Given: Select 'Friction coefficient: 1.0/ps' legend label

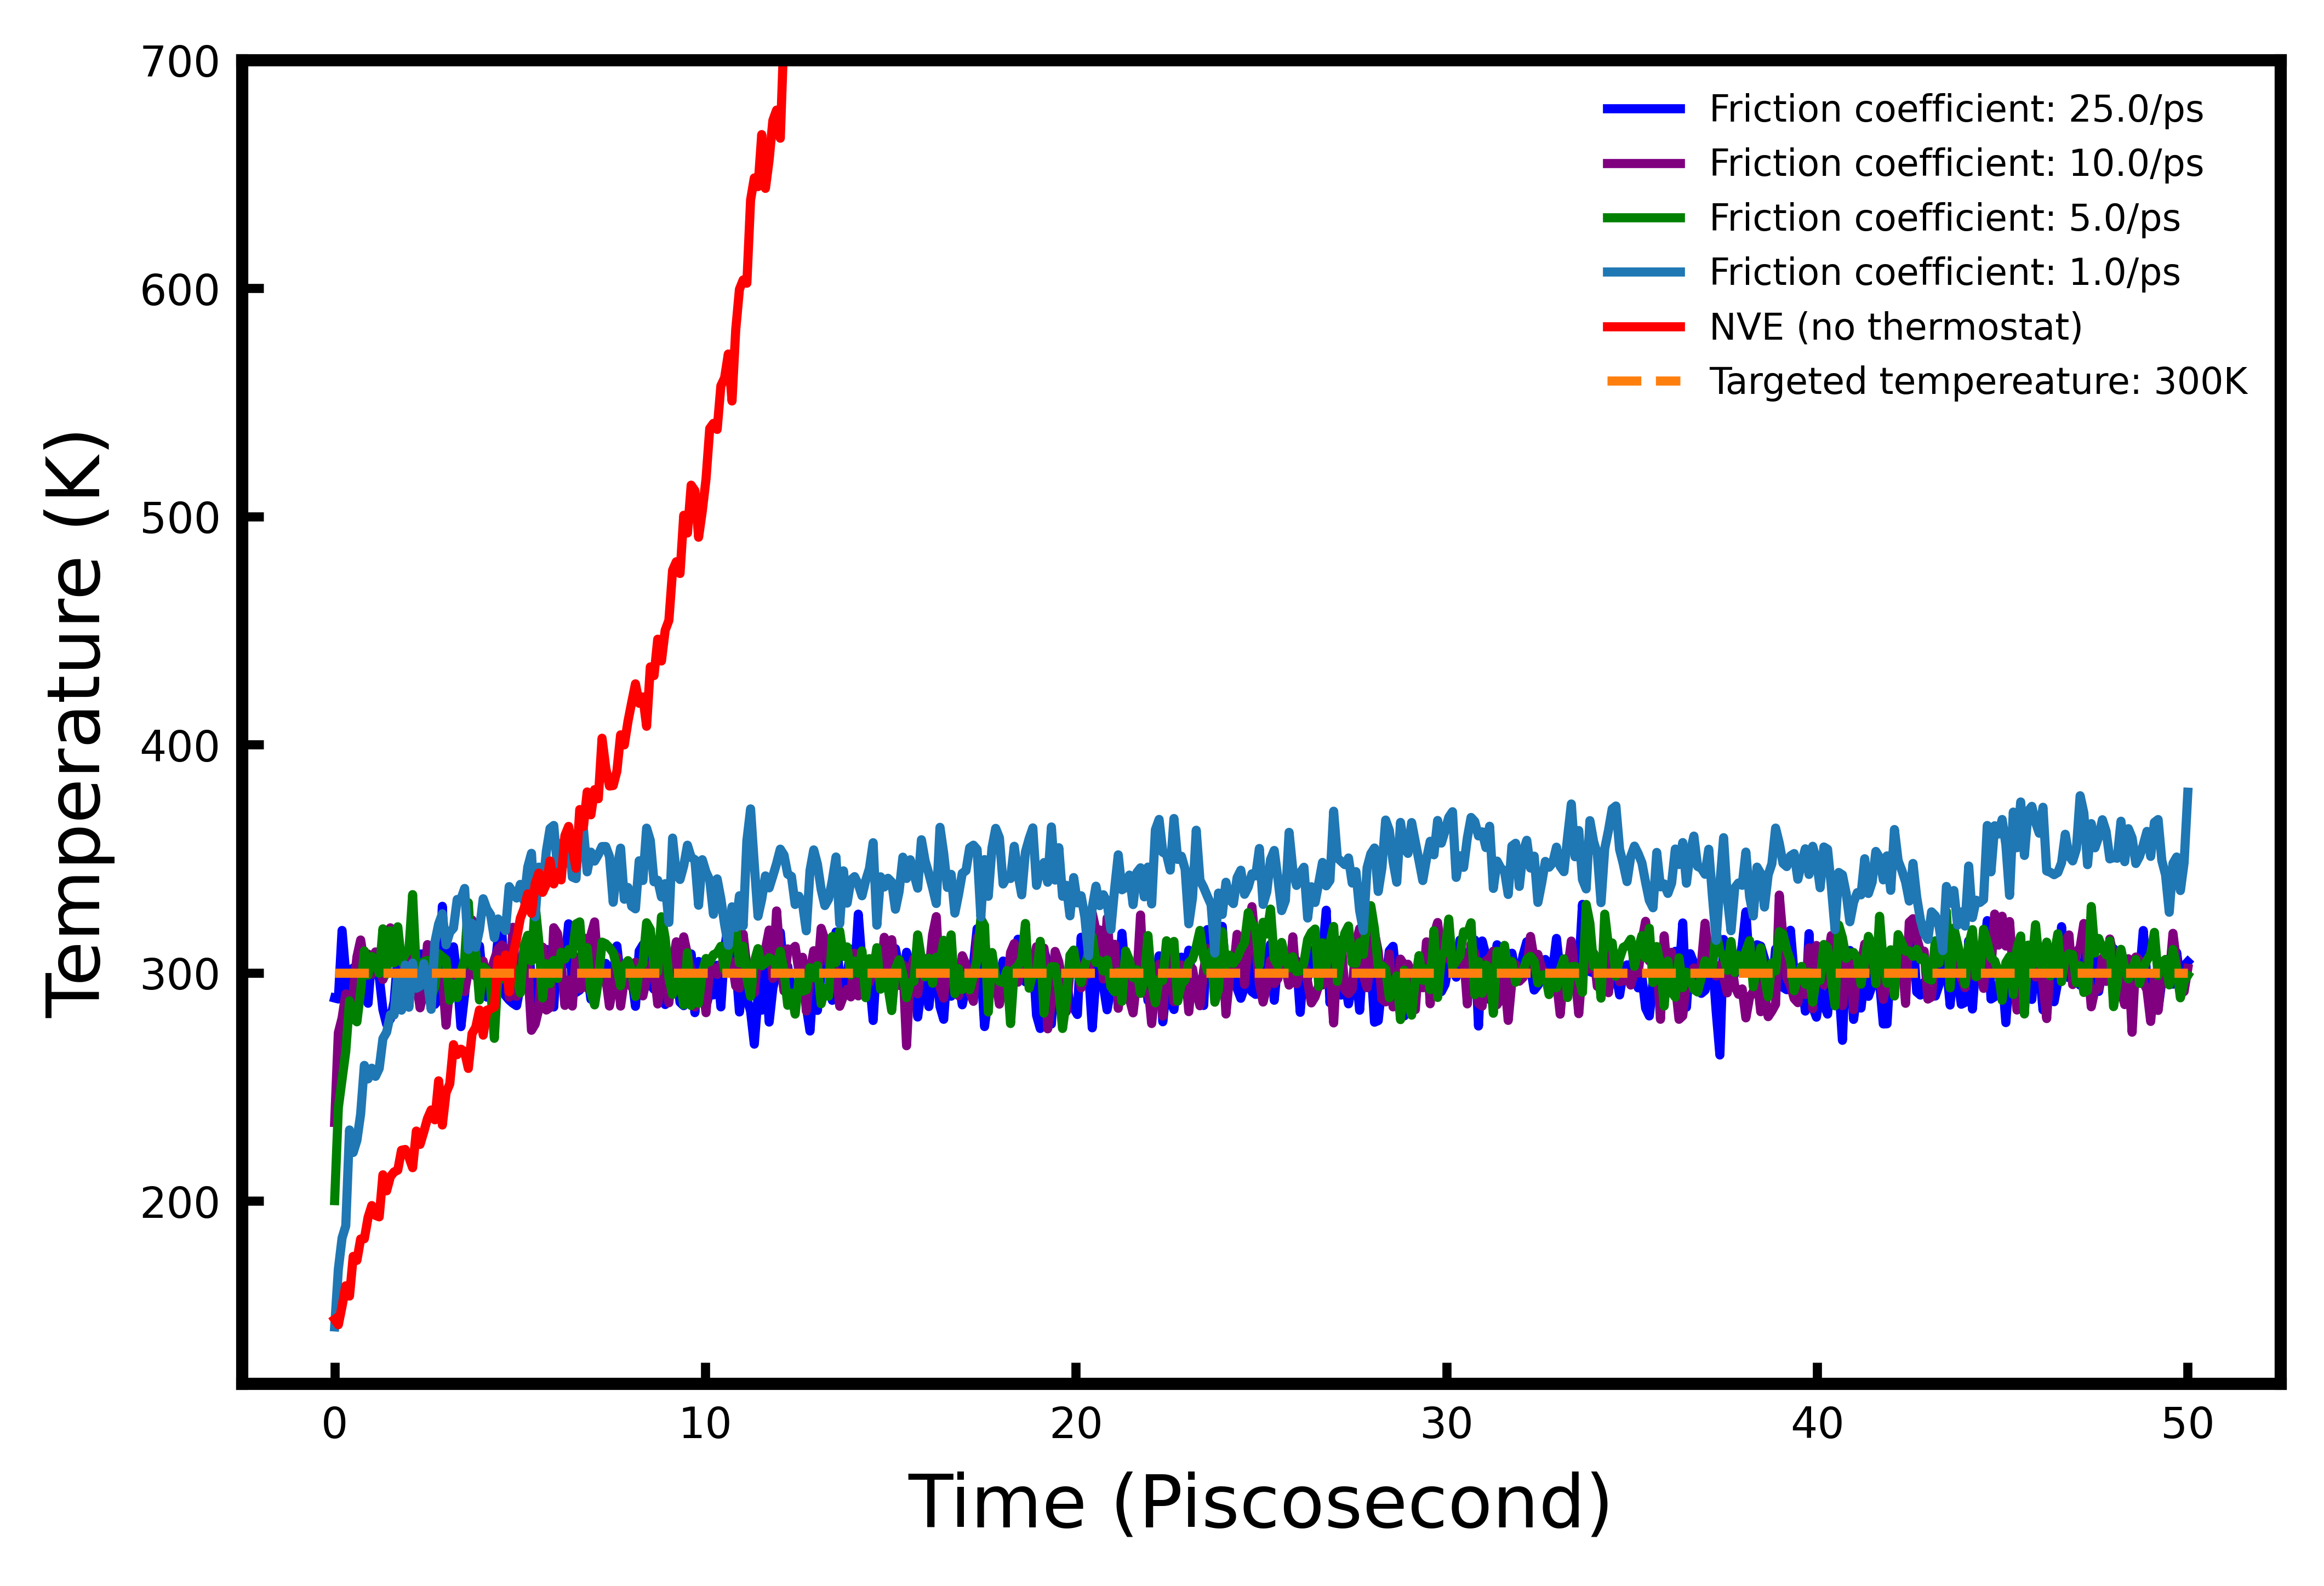Looking at the screenshot, I should (x=1944, y=272).
